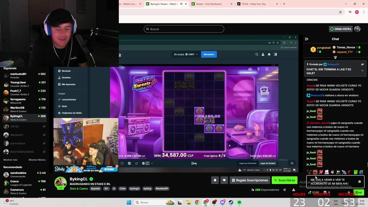Select Jugar por Diversión mode
Image resolution: width=368 pixels, height=207 pixels.
(248, 163)
